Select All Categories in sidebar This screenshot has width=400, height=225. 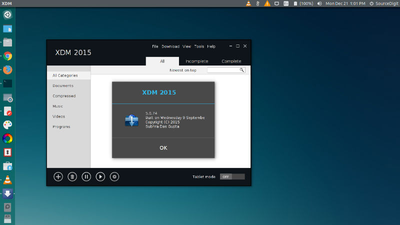point(69,75)
